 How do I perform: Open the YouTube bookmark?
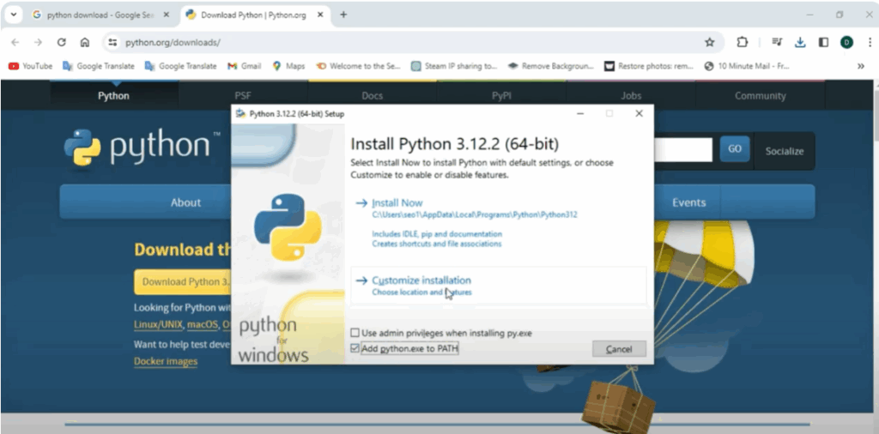point(30,66)
